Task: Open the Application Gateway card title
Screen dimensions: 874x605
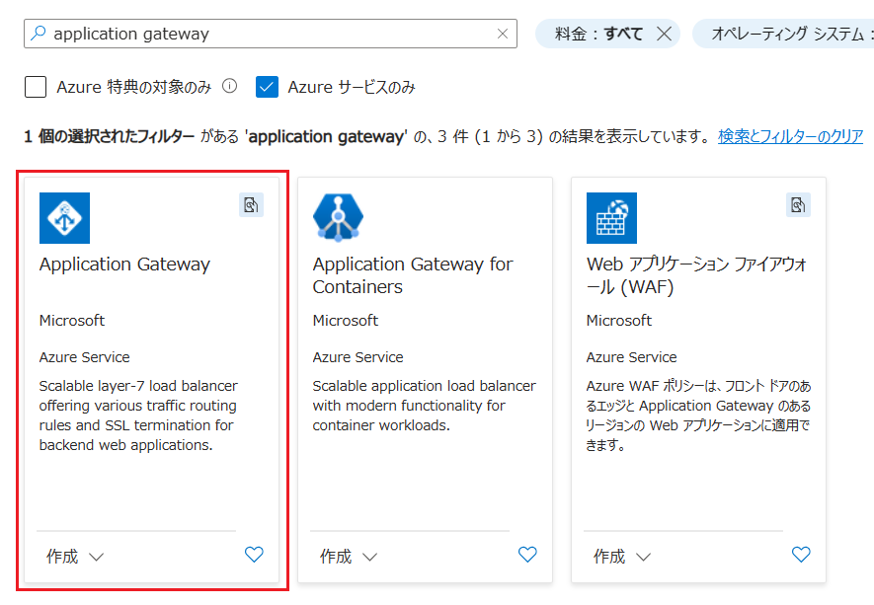Action: point(124,265)
